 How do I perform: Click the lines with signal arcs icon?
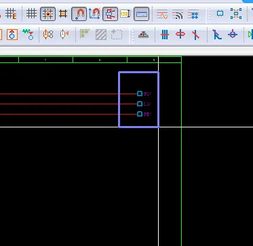[178, 14]
